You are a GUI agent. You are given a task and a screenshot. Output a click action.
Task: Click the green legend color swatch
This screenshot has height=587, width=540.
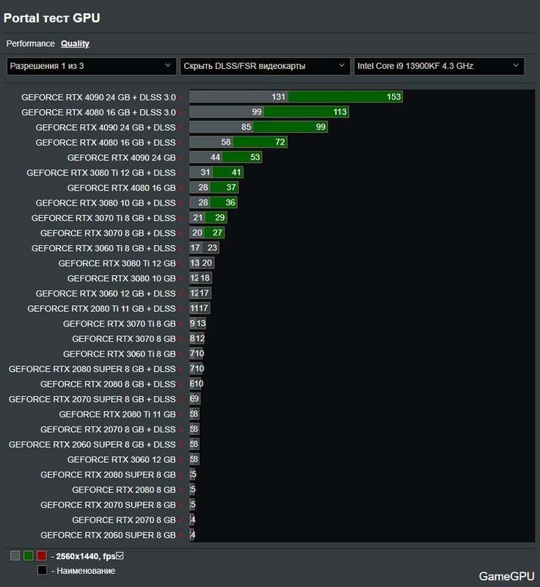coord(29,555)
